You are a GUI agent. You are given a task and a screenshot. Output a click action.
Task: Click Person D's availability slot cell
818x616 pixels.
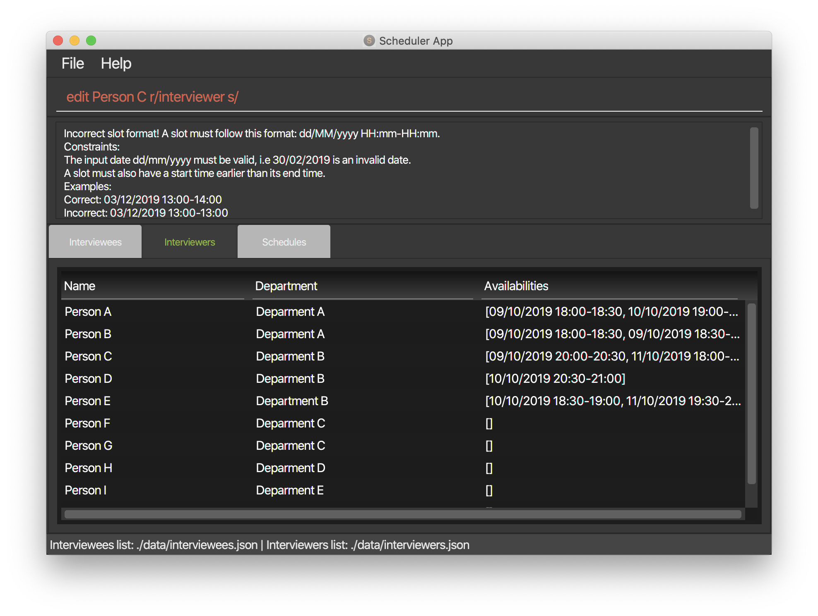pos(555,379)
